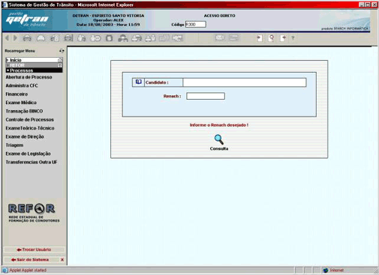
Task: Select the Financeiro menu item
Action: 17,94
